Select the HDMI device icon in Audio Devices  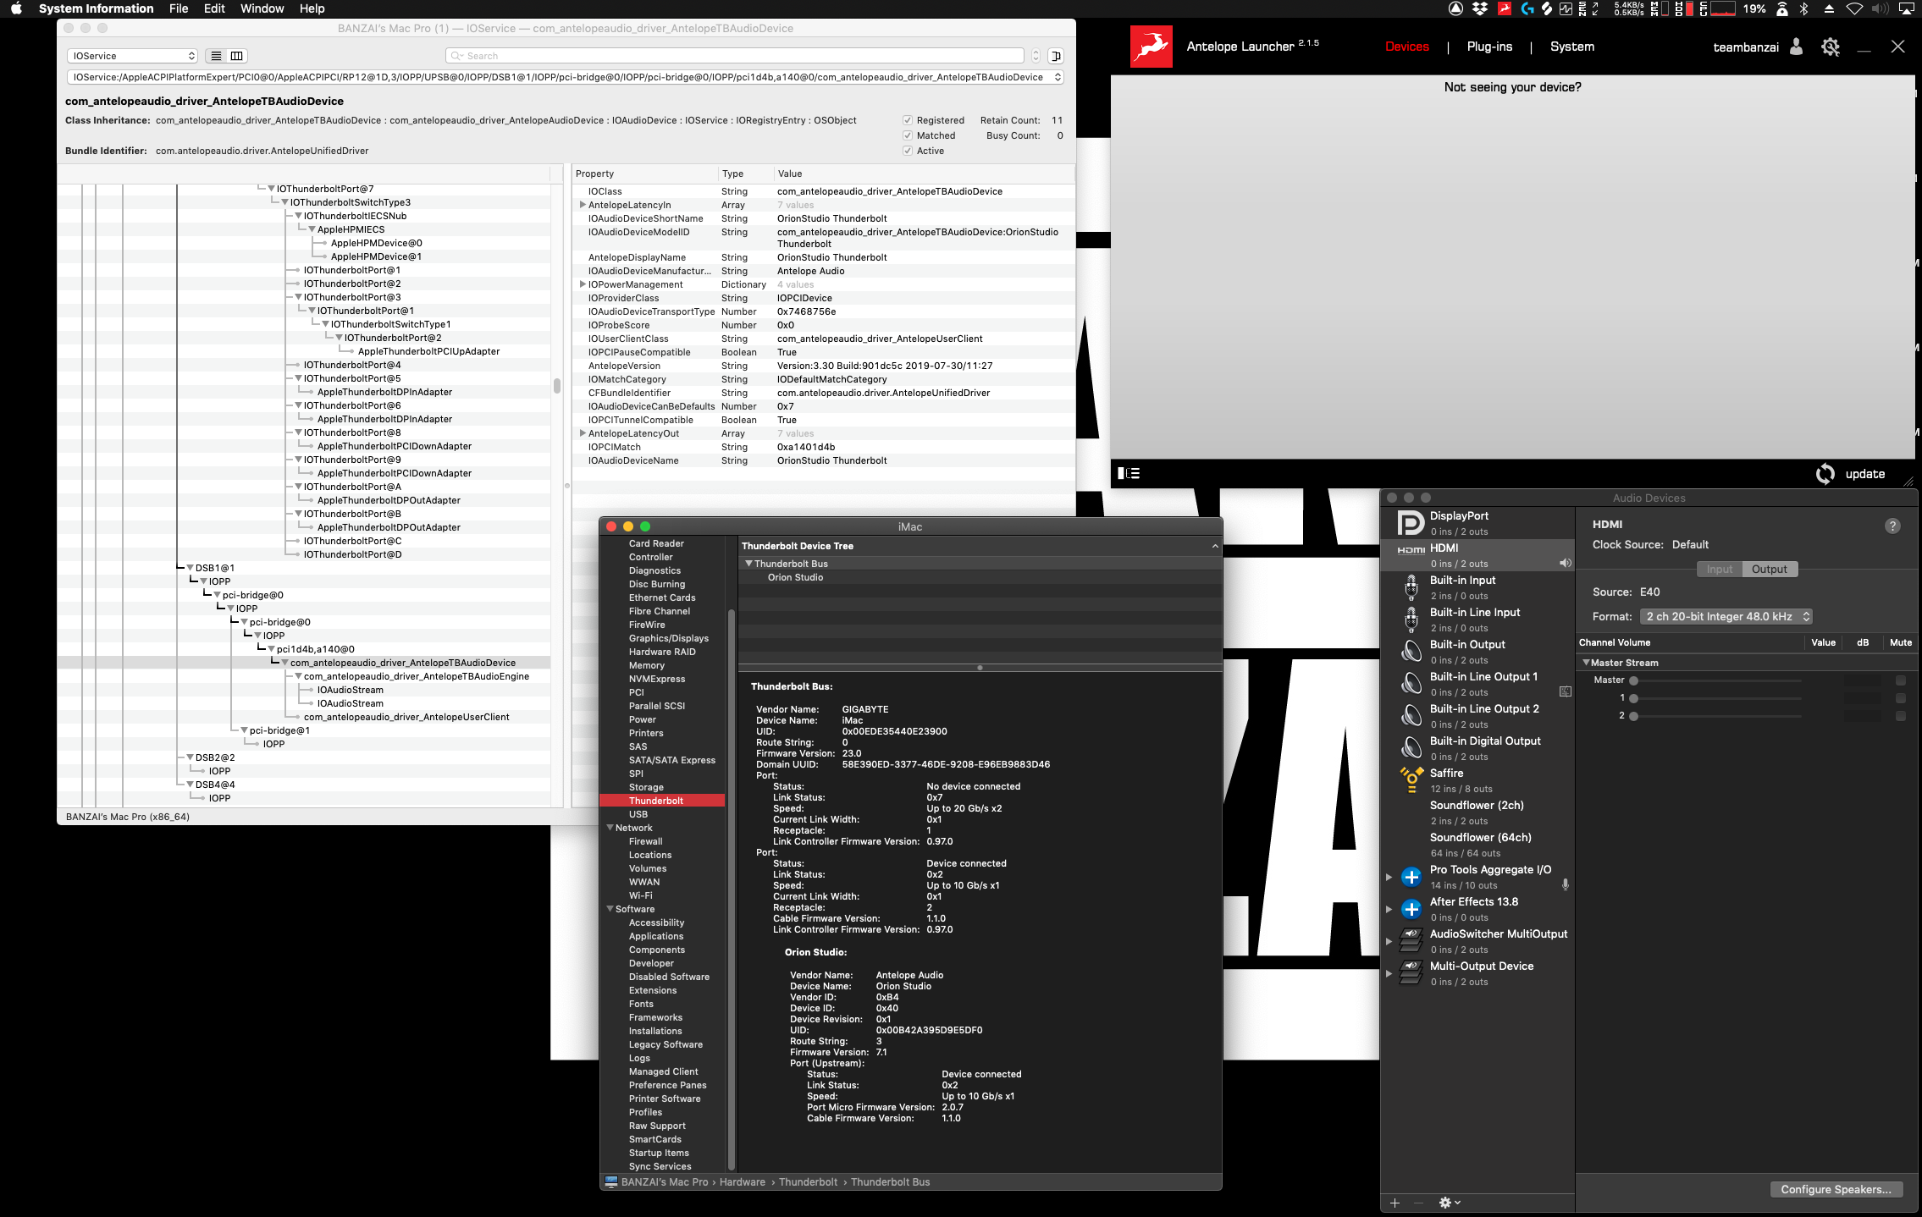tap(1411, 550)
